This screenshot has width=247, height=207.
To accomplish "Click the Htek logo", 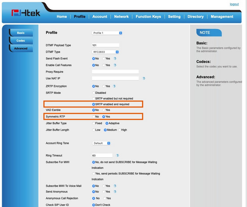I will [26, 13].
